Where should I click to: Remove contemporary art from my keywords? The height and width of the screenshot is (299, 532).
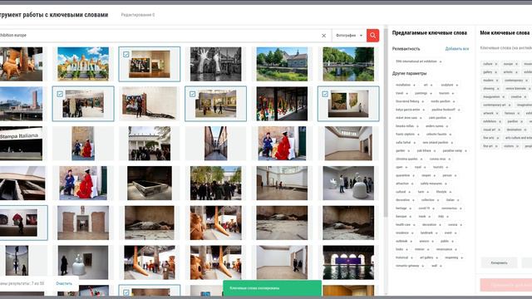[510, 105]
